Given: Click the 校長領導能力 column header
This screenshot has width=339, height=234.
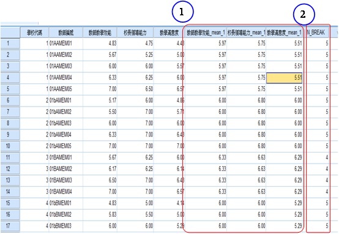Looking at the screenshot, I should click(135, 32).
